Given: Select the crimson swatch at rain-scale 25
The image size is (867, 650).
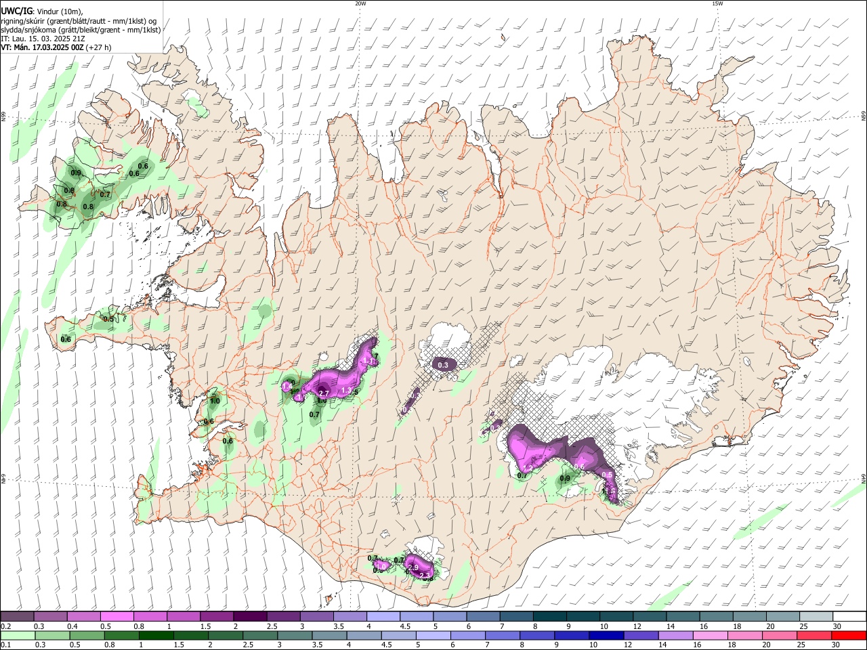Looking at the screenshot, I should pos(813,636).
